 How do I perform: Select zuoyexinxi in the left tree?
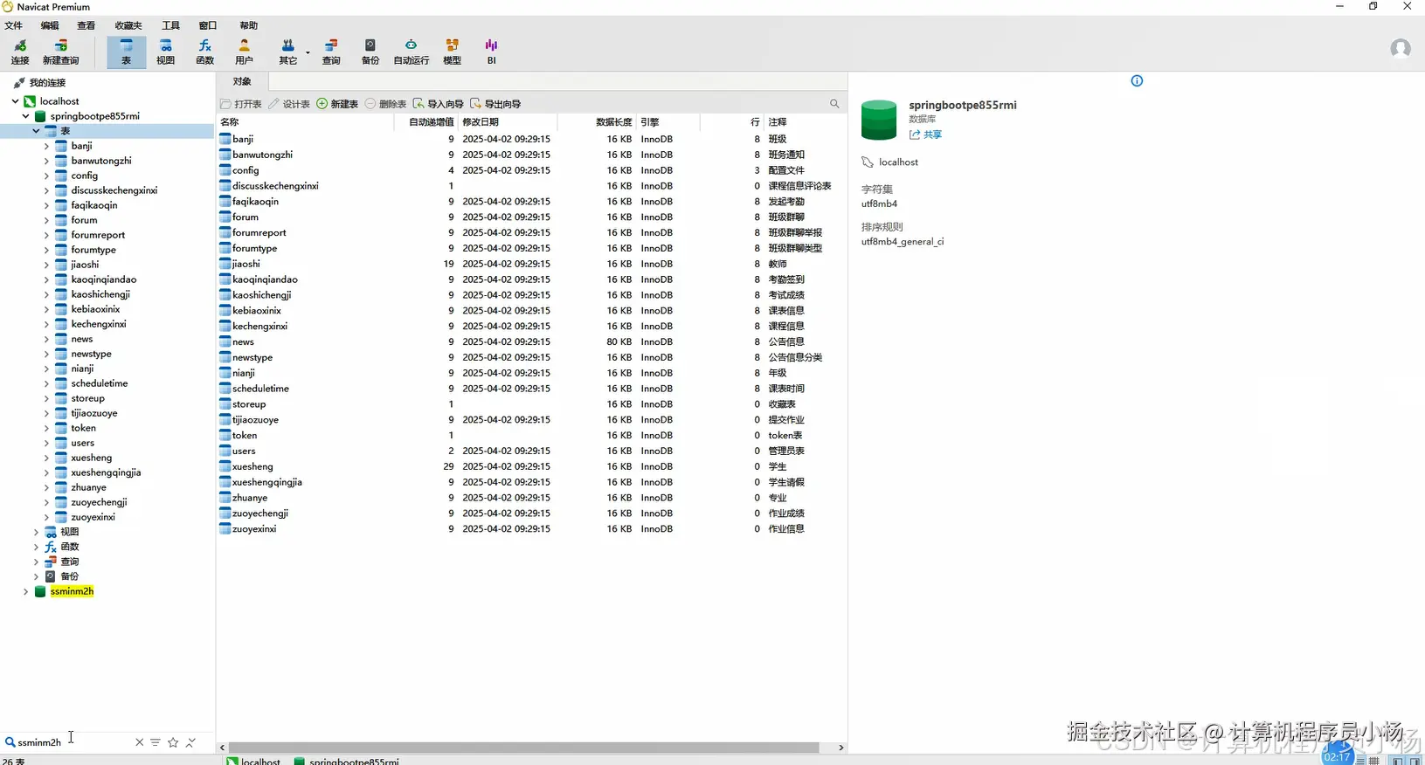(x=93, y=517)
